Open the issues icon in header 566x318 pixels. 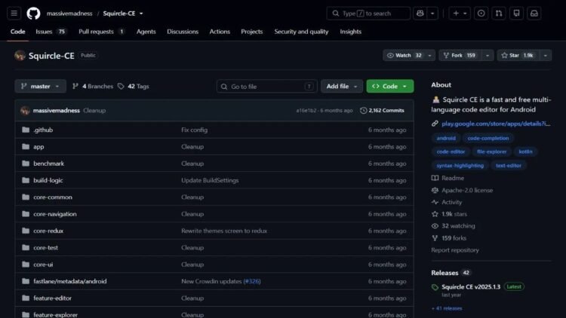point(481,14)
